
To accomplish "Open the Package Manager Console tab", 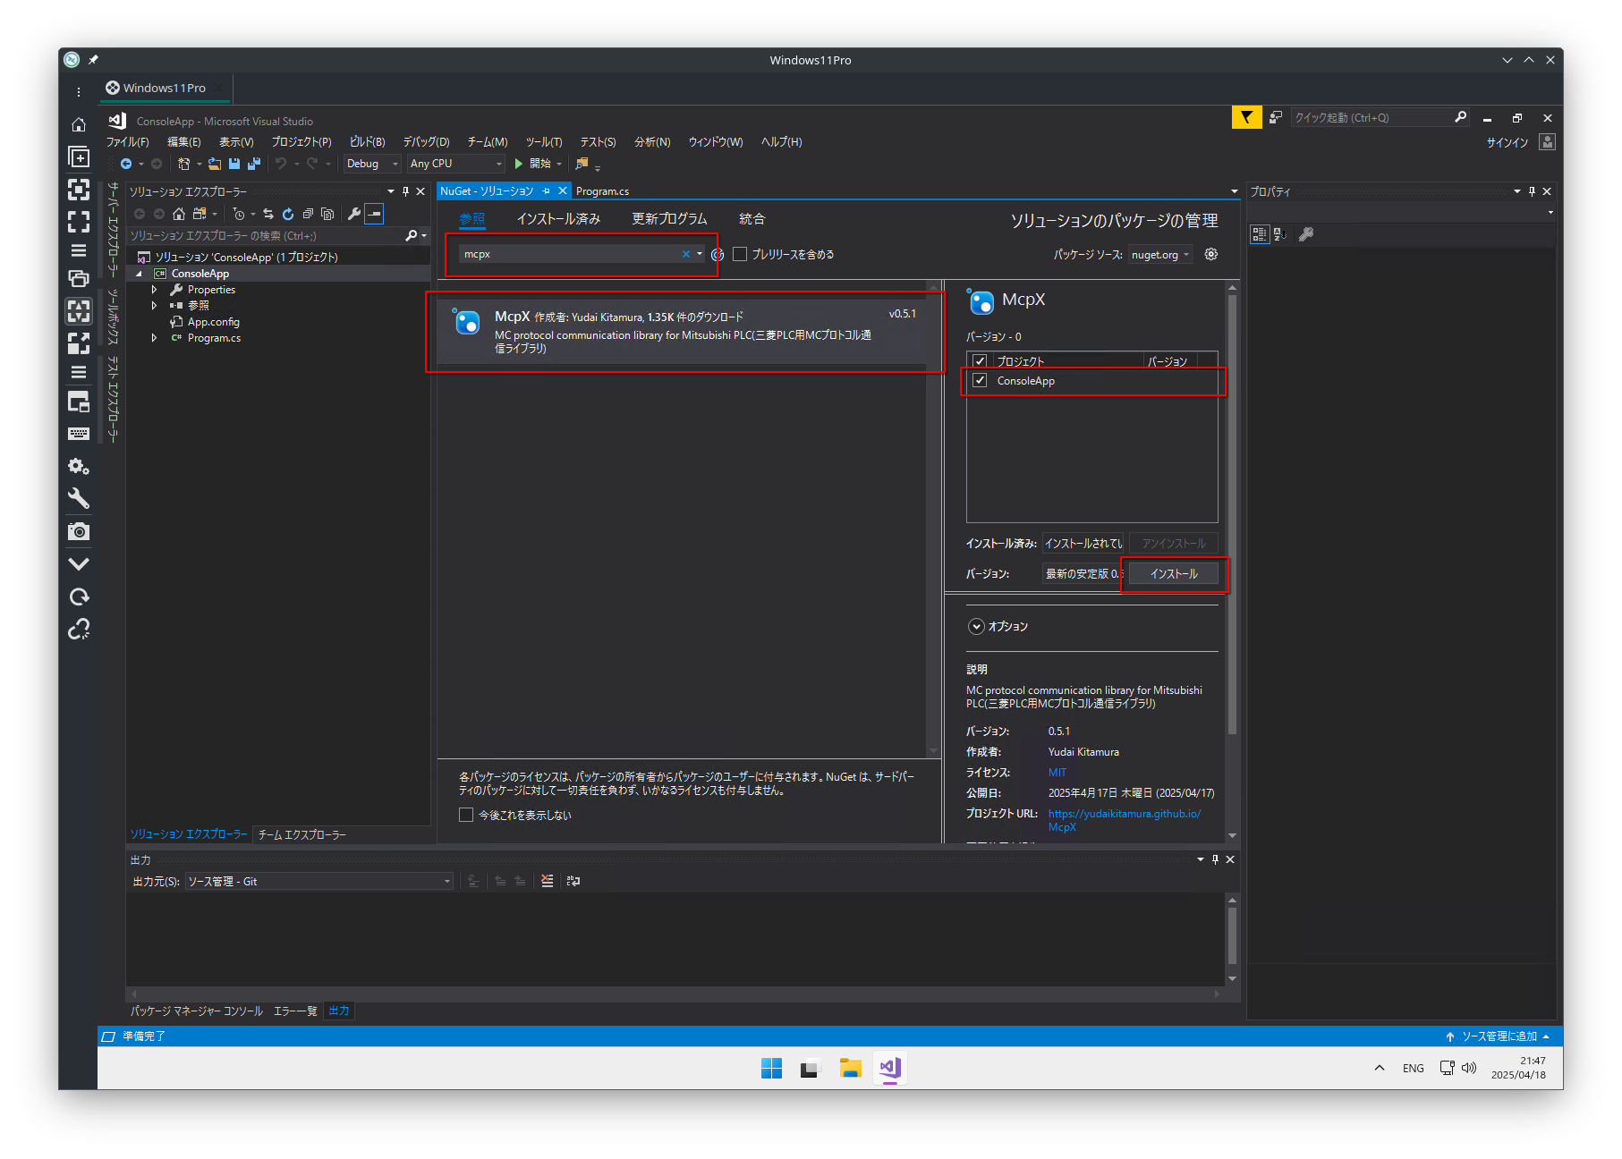I will pyautogui.click(x=197, y=1011).
